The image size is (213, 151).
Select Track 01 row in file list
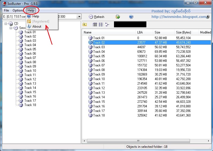point(146,38)
